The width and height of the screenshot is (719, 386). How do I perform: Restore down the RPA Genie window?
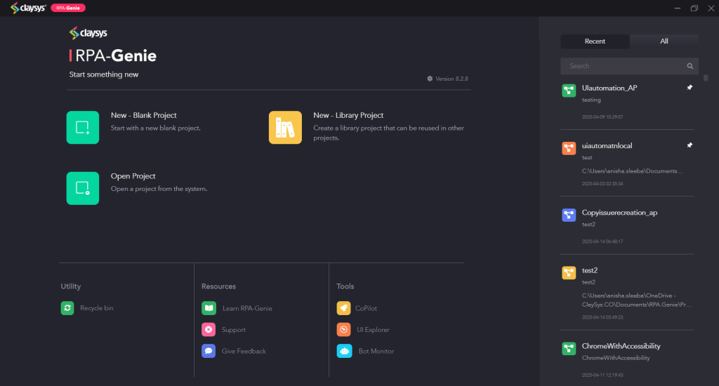click(694, 8)
